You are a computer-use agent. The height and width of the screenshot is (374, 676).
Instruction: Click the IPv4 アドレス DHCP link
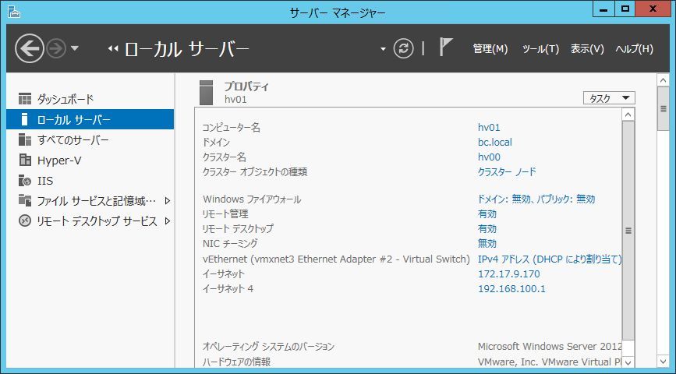[x=550, y=259]
